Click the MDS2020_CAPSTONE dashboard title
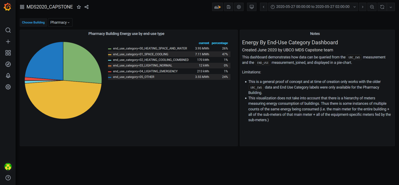Image resolution: width=399 pixels, height=185 pixels. click(50, 7)
